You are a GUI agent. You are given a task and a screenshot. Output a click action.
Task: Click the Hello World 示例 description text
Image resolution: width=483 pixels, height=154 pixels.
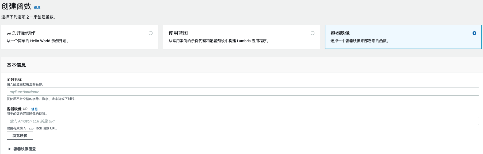click(x=38, y=41)
